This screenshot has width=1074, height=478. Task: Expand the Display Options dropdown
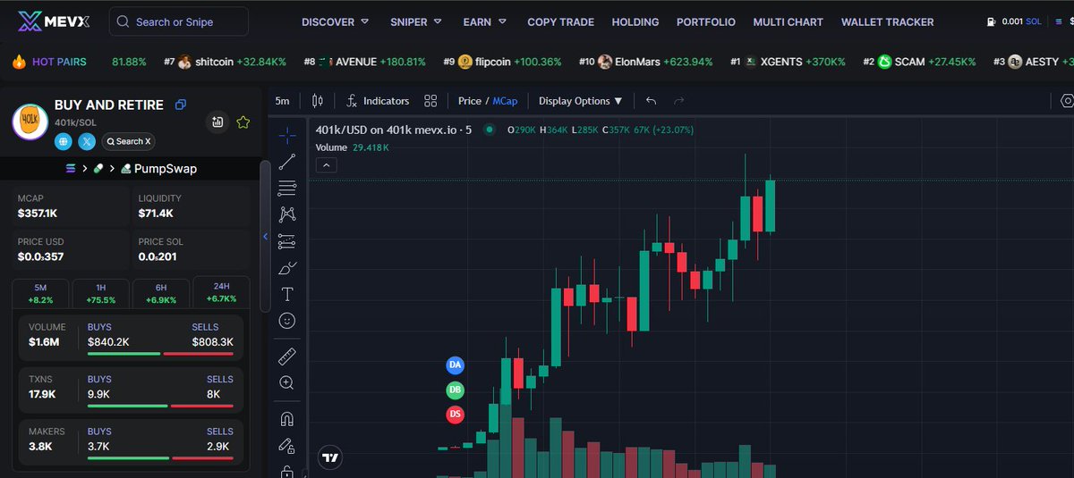pos(581,101)
